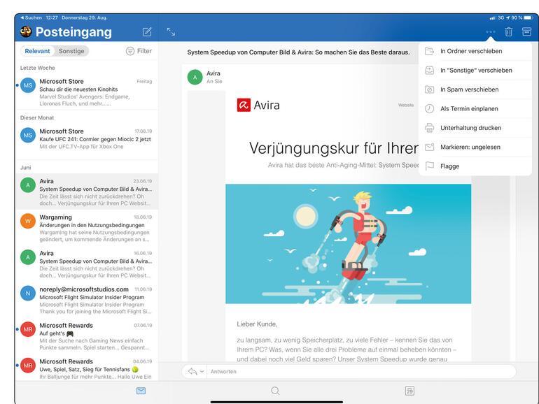The image size is (539, 404).
Task: Click the flag icon in menu
Action: (x=429, y=166)
